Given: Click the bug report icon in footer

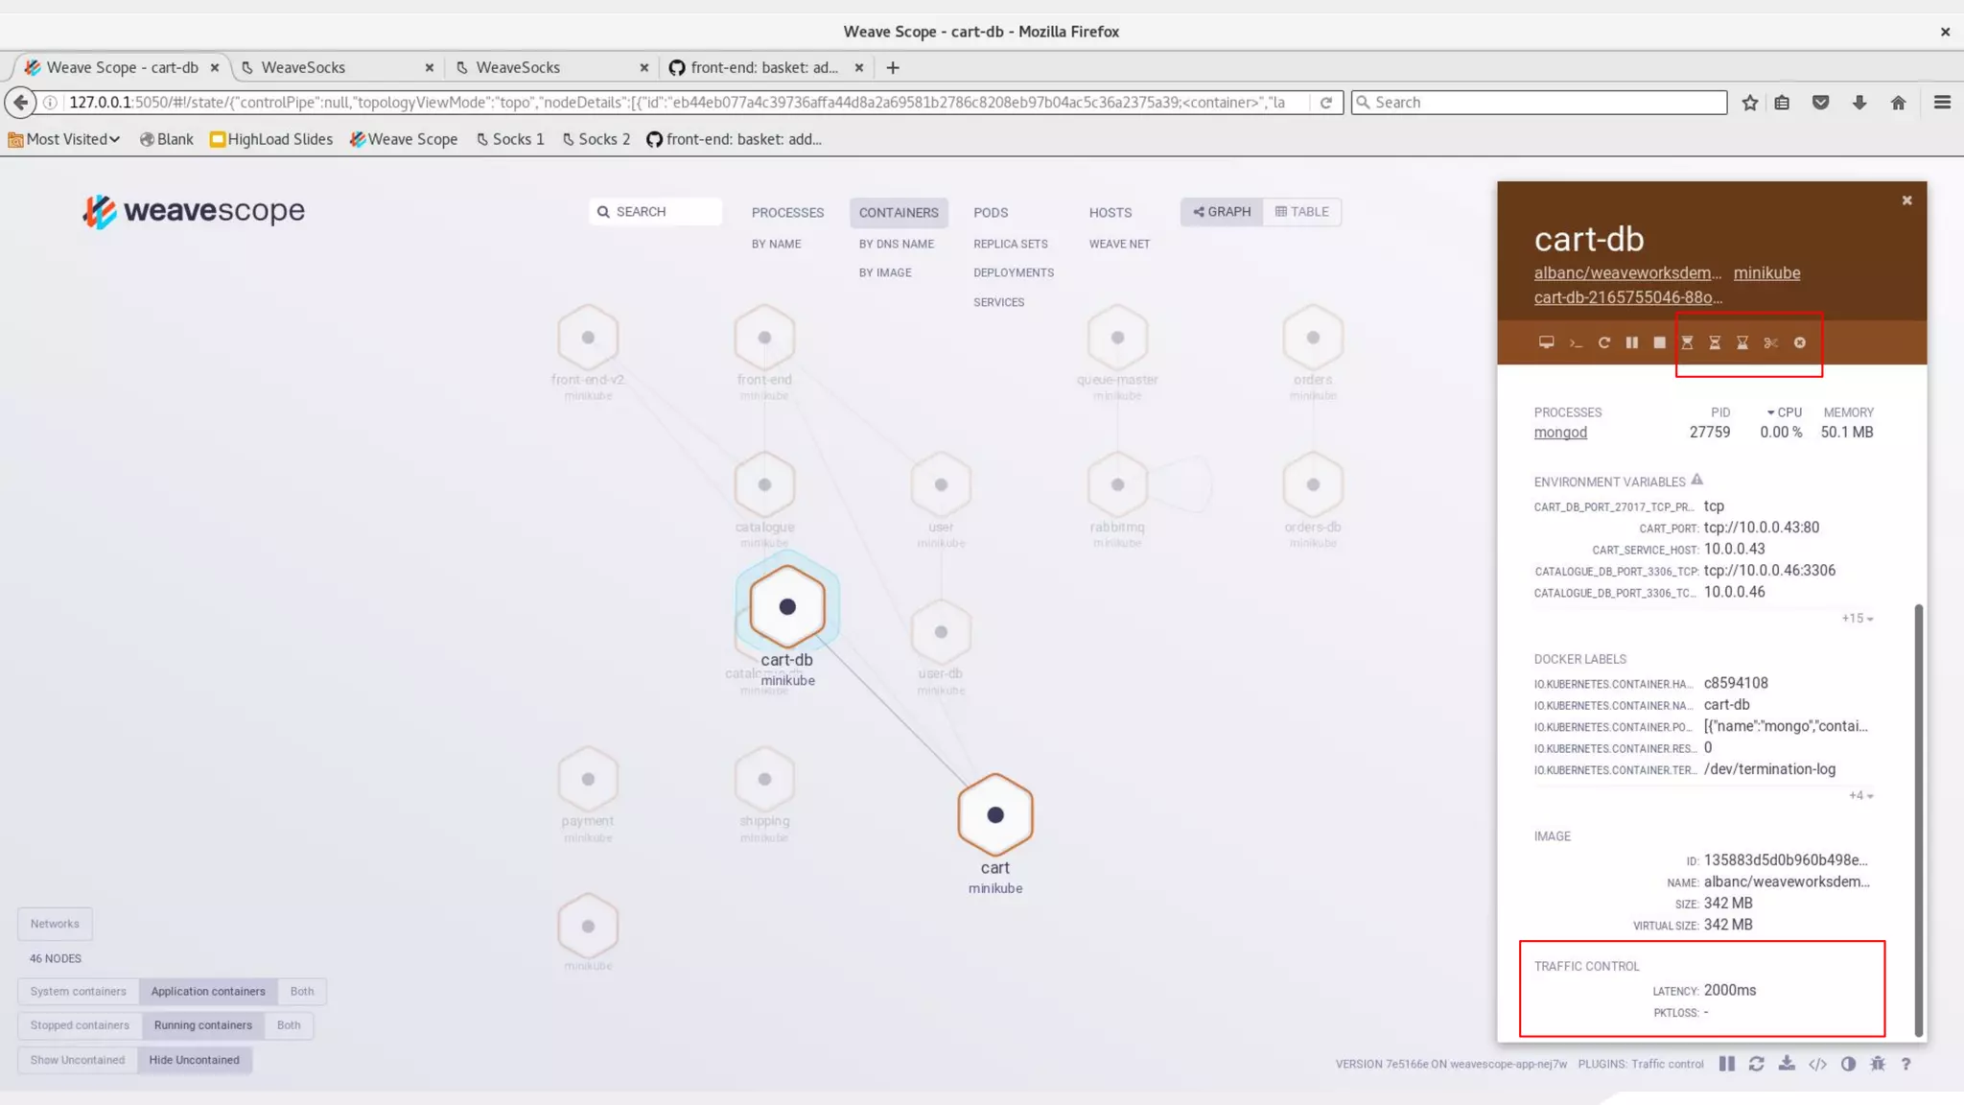Looking at the screenshot, I should click(1877, 1064).
